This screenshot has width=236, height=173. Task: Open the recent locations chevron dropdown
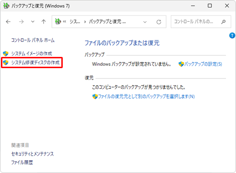pos(33,22)
